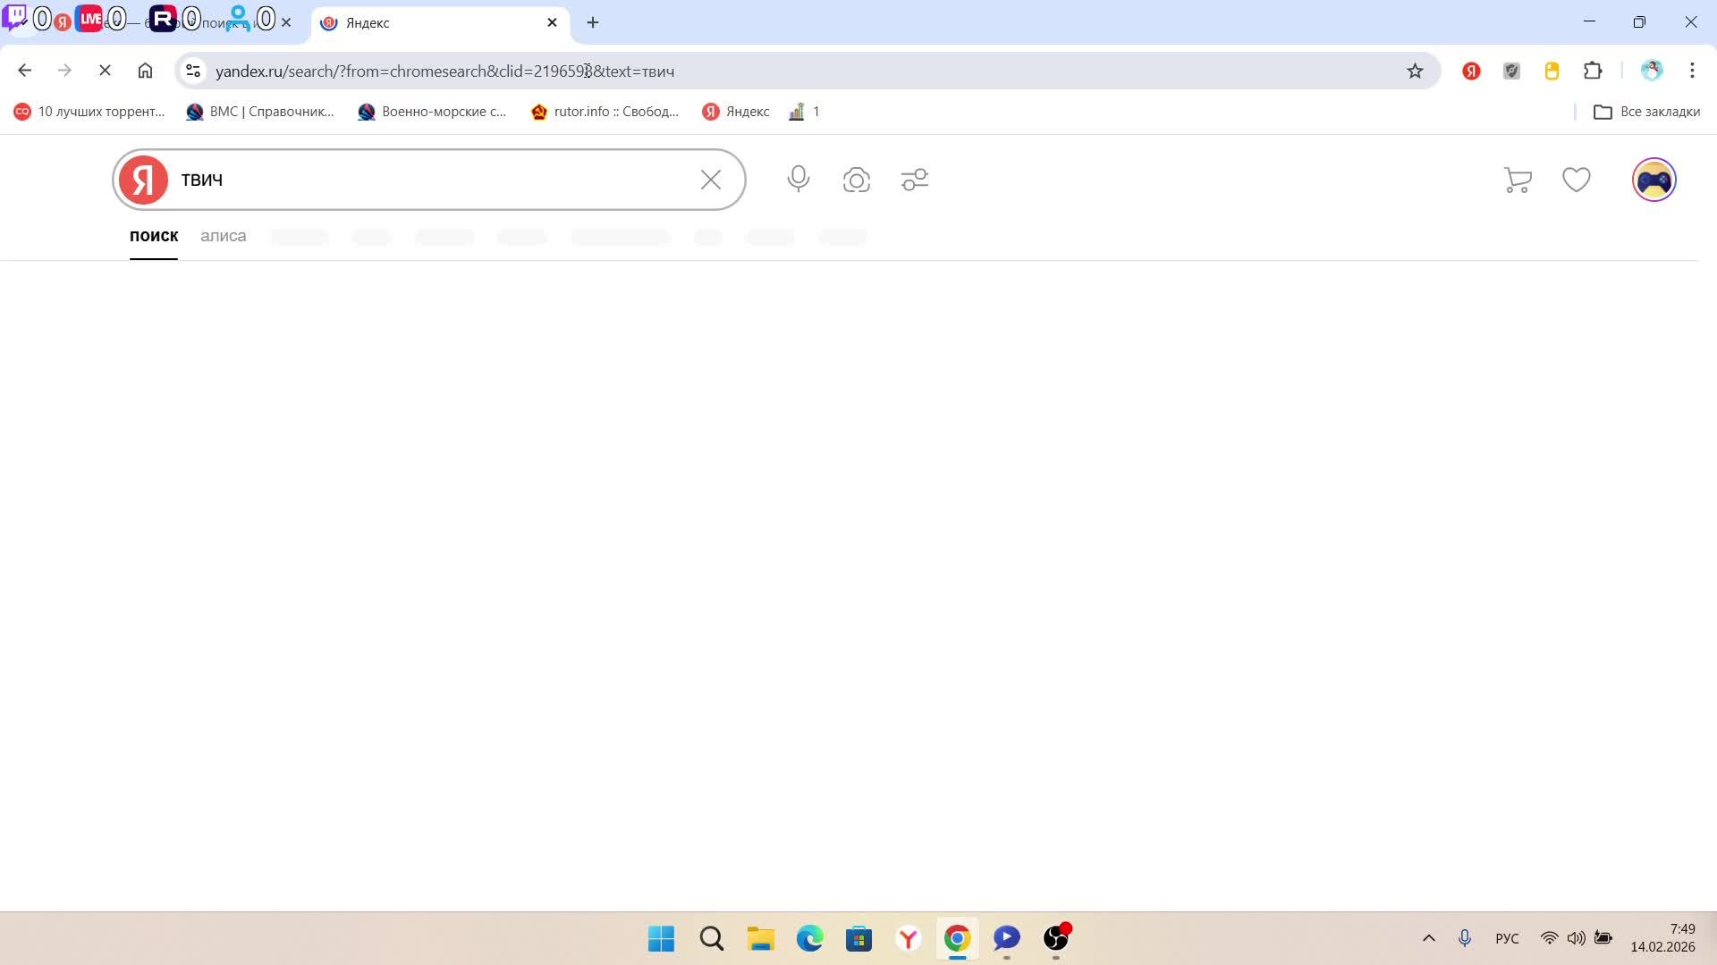Open the shopping cart icon
Image resolution: width=1717 pixels, height=965 pixels.
pos(1518,180)
